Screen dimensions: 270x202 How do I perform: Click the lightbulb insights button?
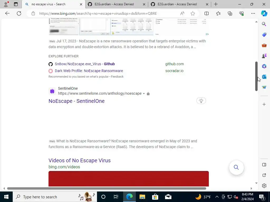click(201, 101)
